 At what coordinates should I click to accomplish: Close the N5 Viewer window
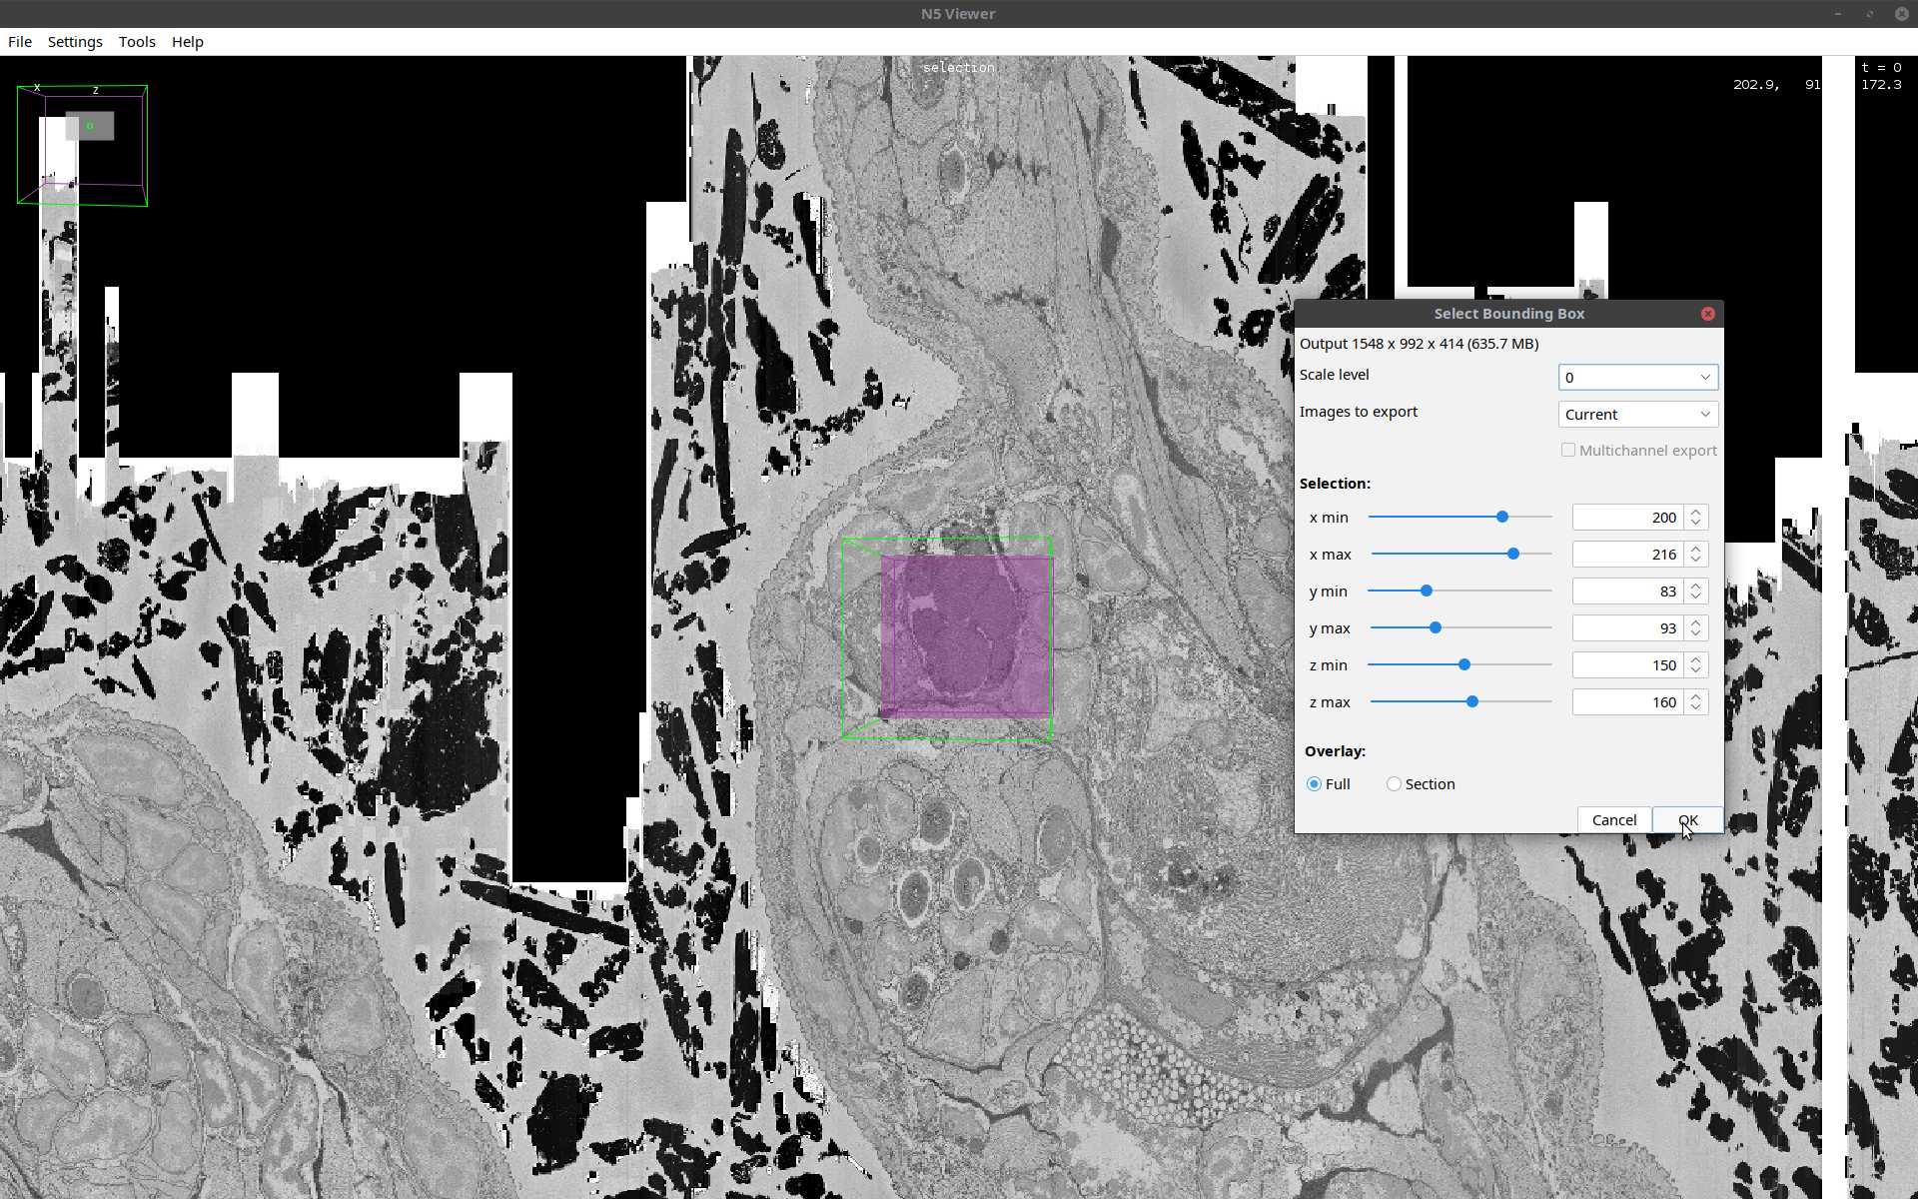(1902, 14)
